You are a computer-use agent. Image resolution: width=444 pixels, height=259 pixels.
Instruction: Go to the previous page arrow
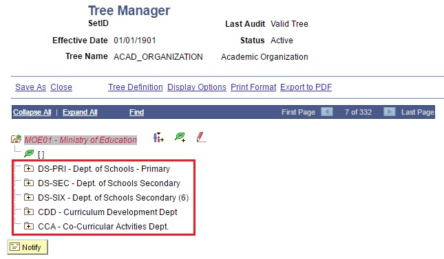tap(327, 112)
